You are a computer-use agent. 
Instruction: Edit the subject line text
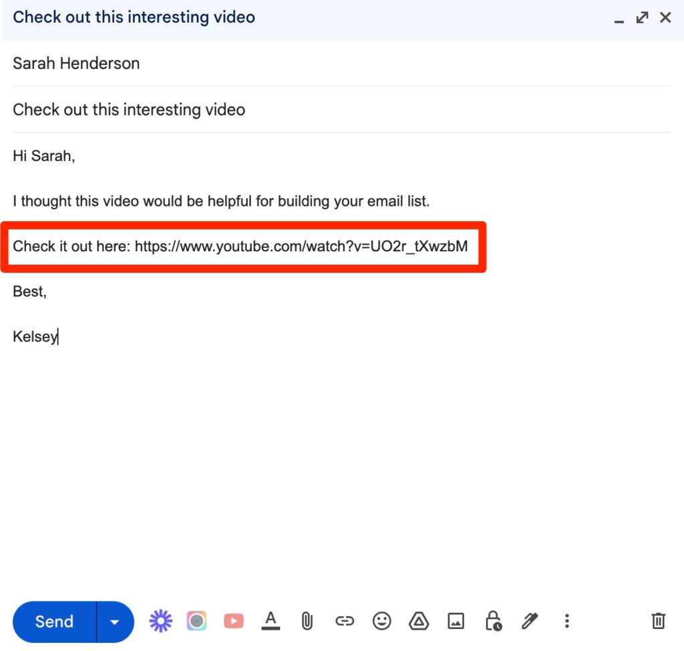[x=128, y=110]
